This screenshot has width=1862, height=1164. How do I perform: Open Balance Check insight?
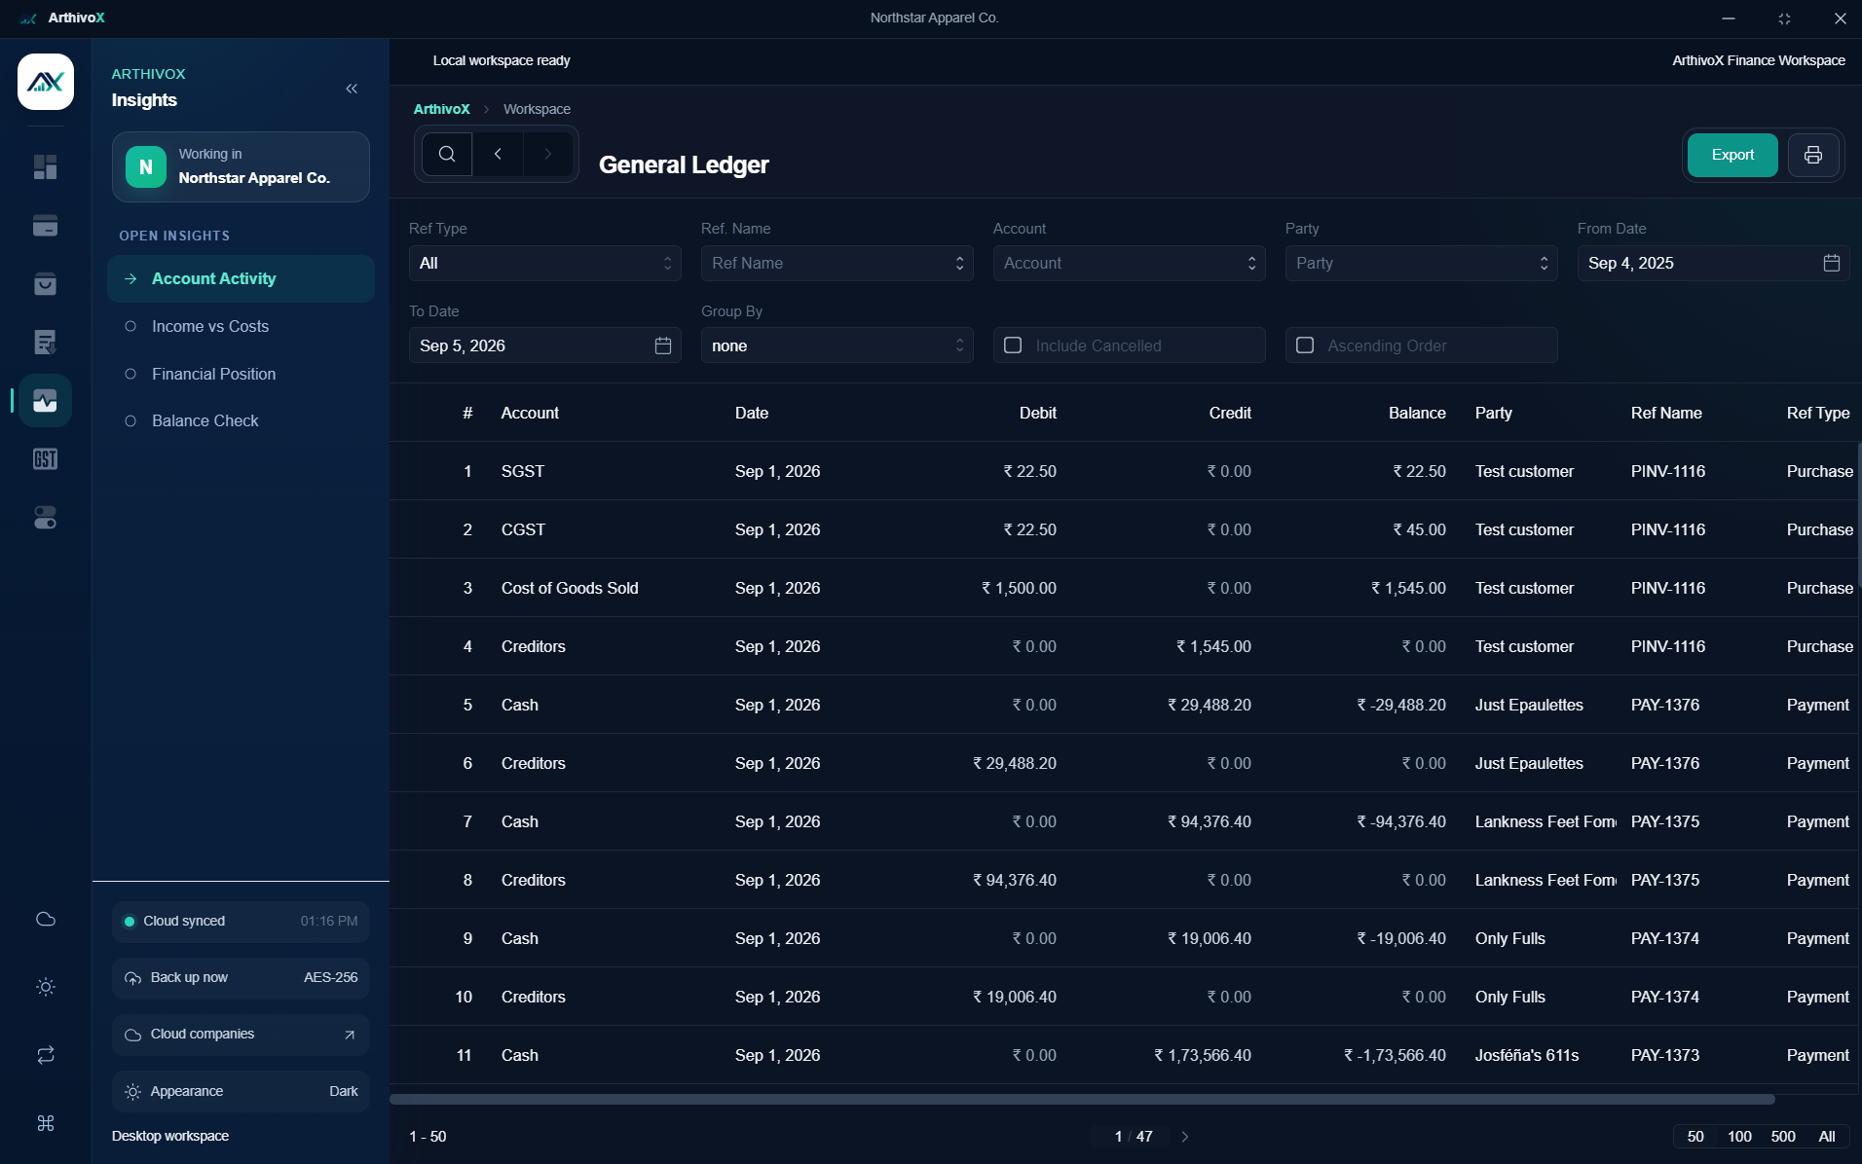tap(241, 420)
